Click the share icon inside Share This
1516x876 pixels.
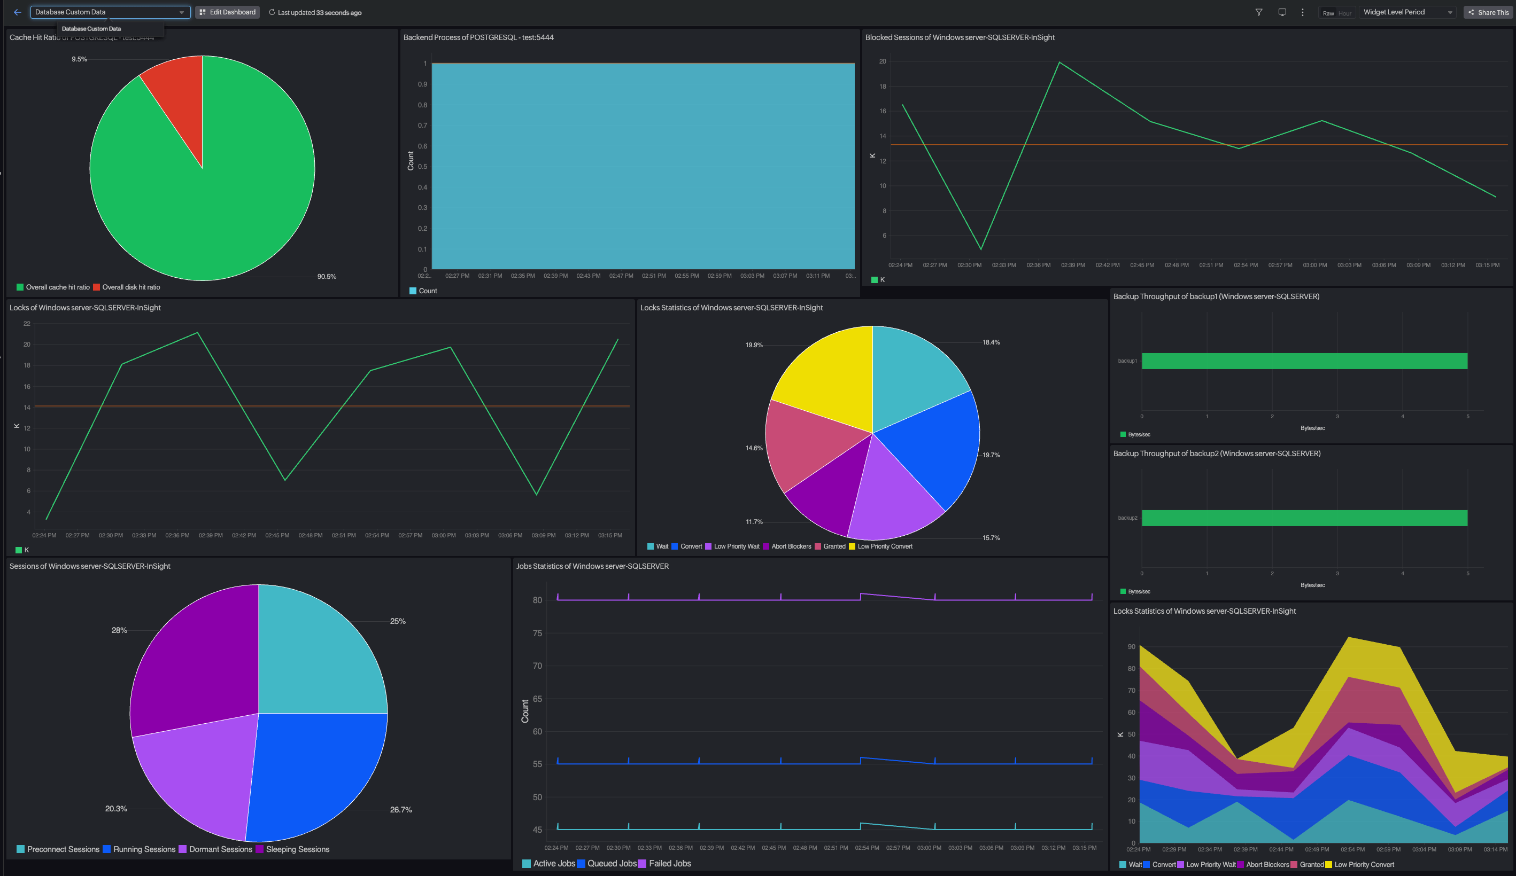pyautogui.click(x=1472, y=13)
